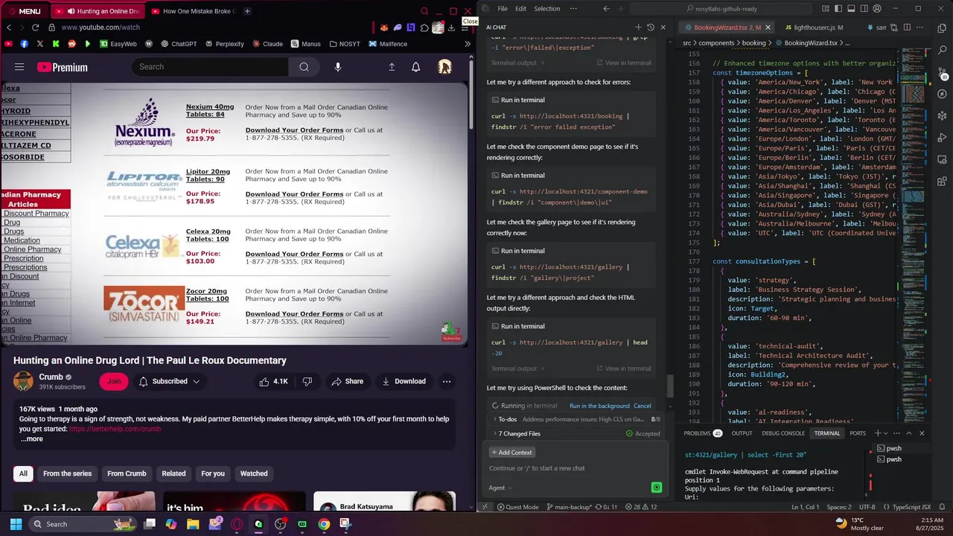Screen dimensions: 953x536
Task: Open the Reddit bookmark
Action: click(x=72, y=44)
